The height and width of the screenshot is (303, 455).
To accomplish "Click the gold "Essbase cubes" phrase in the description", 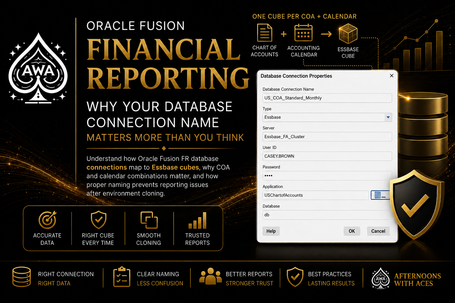I will pyautogui.click(x=175, y=167).
